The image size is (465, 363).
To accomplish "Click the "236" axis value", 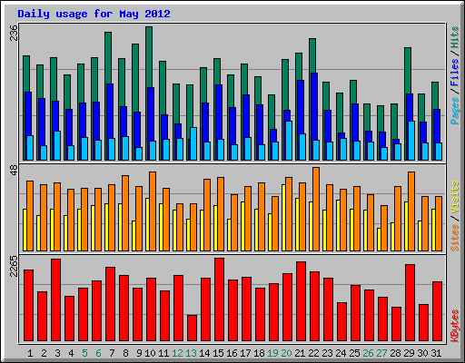I will [x=14, y=33].
